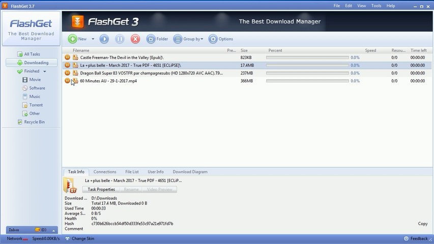Click BT task icon in Task Info
The image size is (434, 244).
[x=70, y=186]
